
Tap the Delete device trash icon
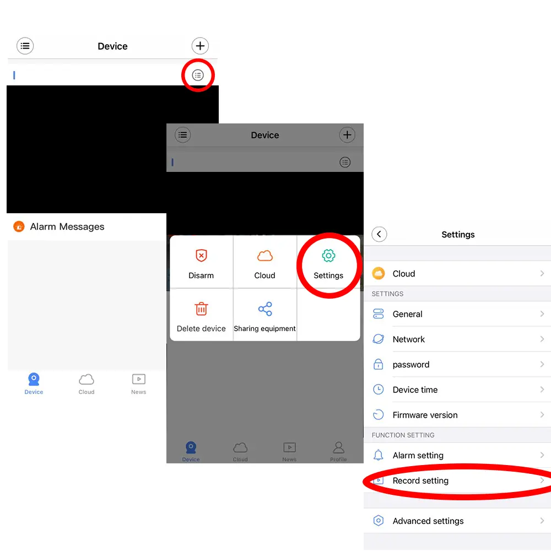pyautogui.click(x=201, y=309)
